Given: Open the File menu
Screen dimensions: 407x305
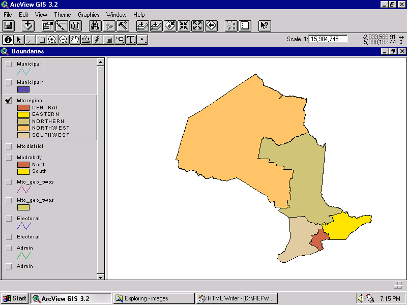Looking at the screenshot, I should 8,15.
